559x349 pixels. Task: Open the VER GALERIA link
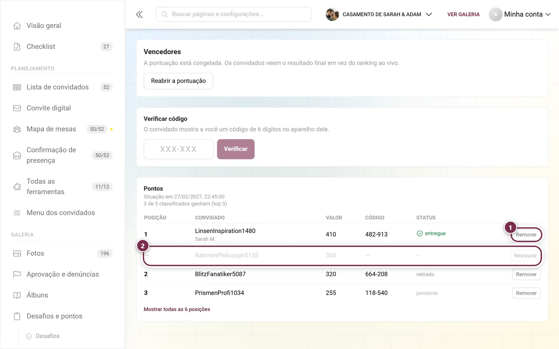[464, 14]
